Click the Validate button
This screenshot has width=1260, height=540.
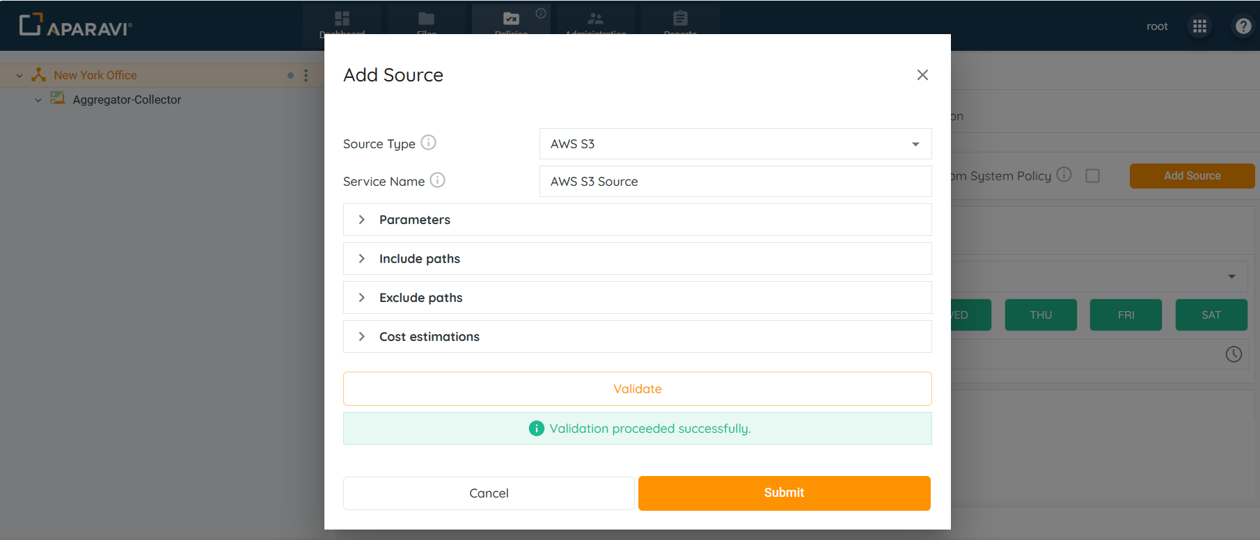pos(637,389)
